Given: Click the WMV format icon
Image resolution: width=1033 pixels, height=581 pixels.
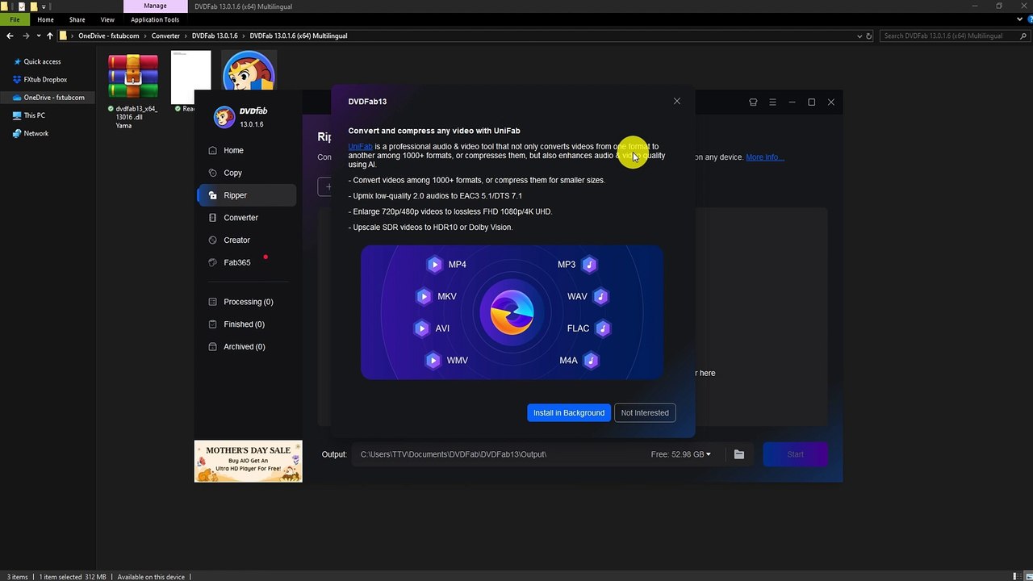Looking at the screenshot, I should (433, 361).
